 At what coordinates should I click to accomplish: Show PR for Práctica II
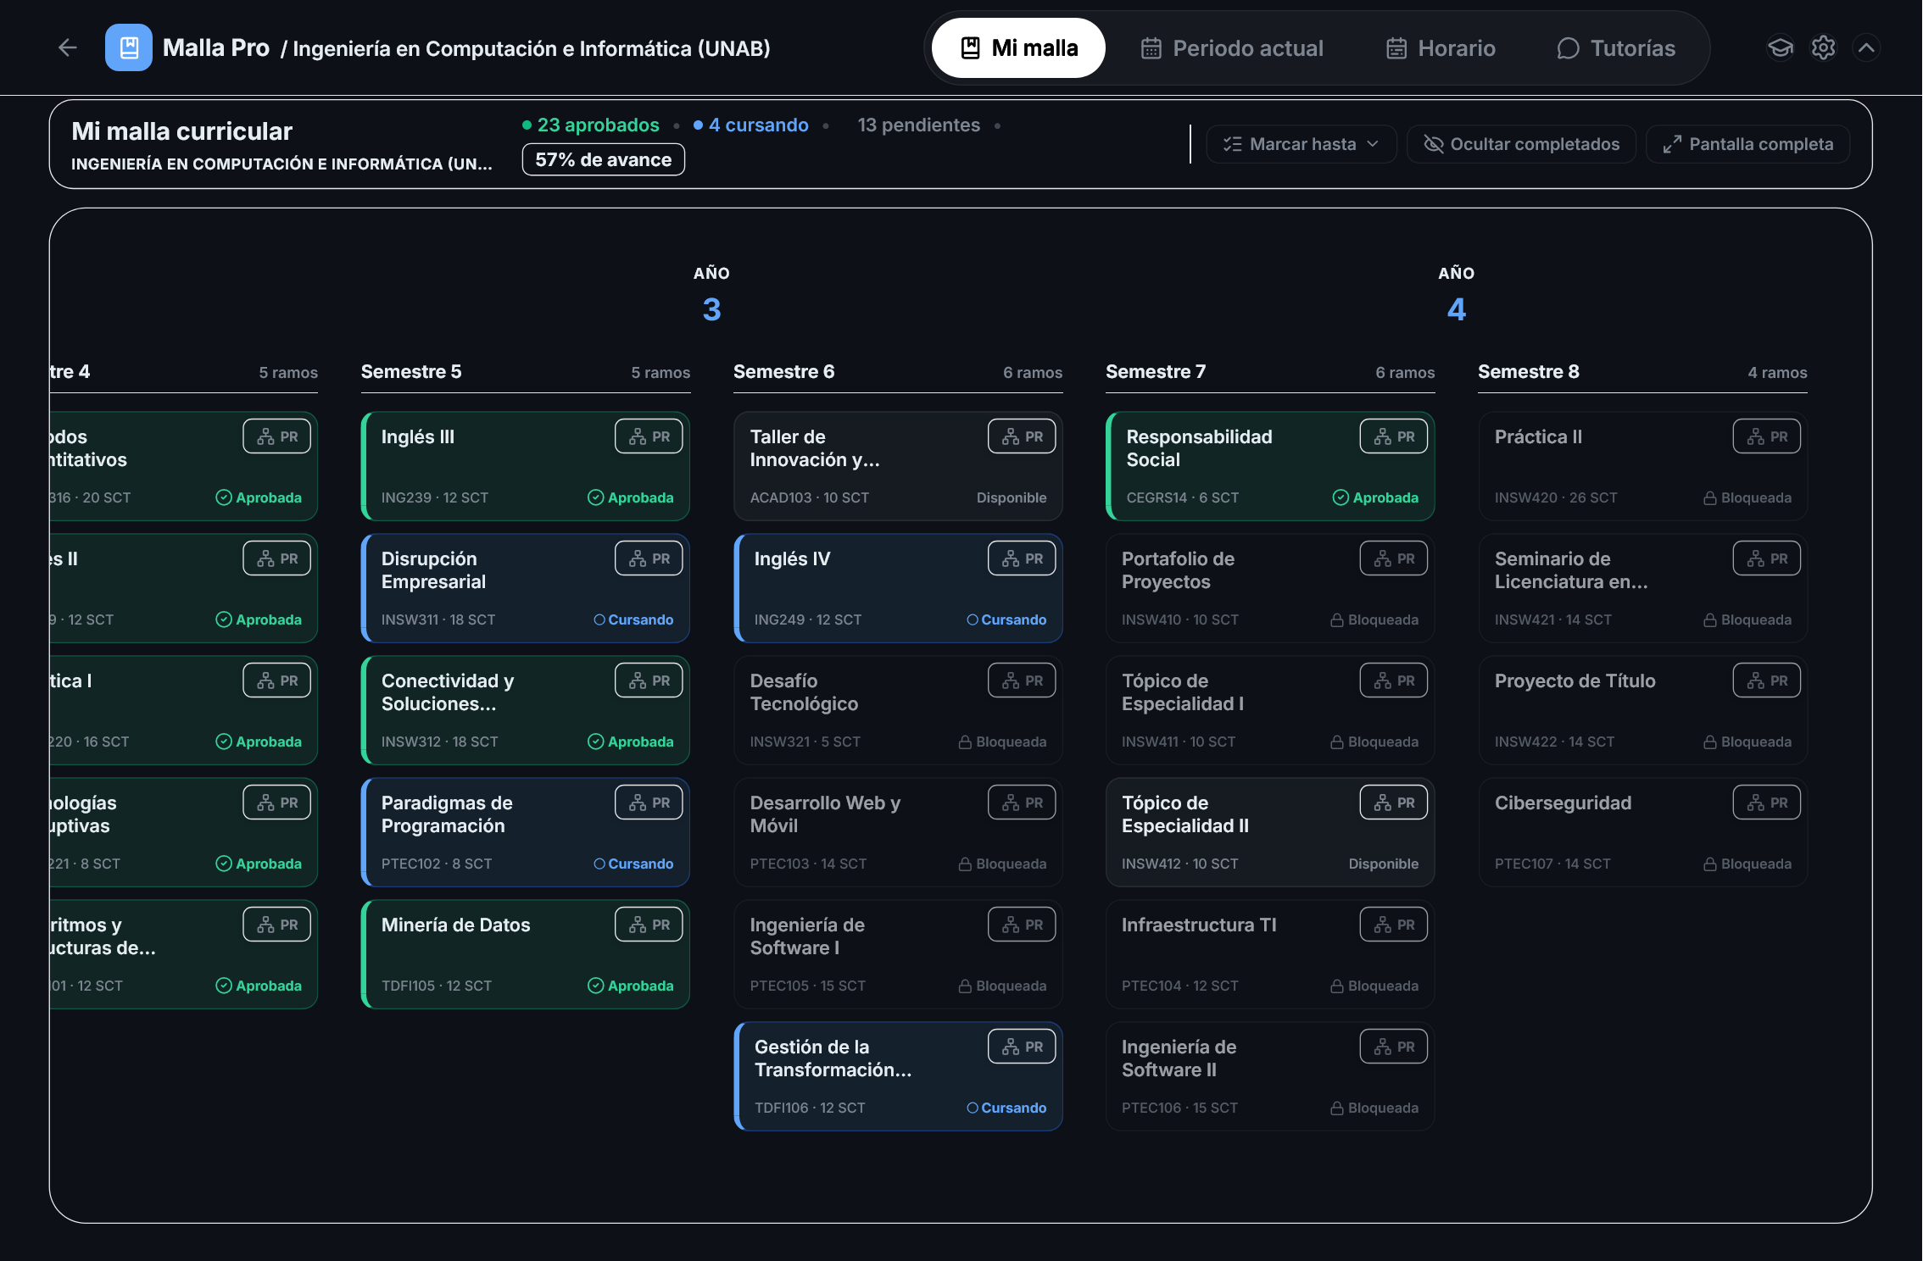(1767, 436)
